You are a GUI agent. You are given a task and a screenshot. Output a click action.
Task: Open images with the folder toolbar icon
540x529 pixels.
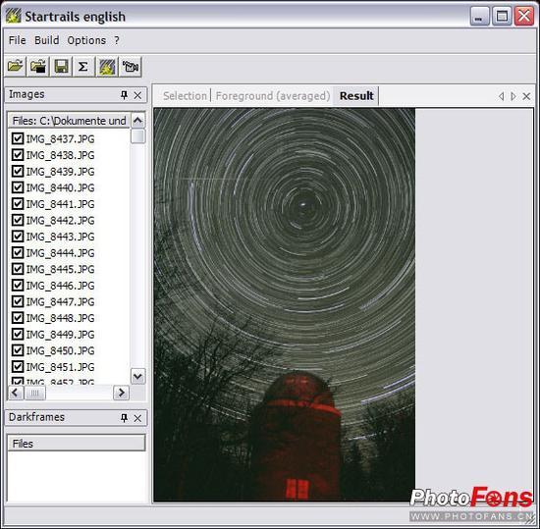15,66
